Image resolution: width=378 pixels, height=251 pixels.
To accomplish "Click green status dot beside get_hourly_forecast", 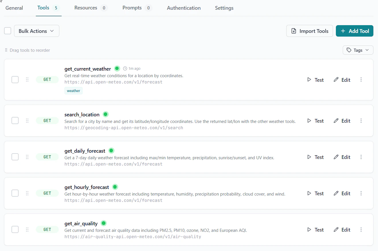I will [x=115, y=187].
